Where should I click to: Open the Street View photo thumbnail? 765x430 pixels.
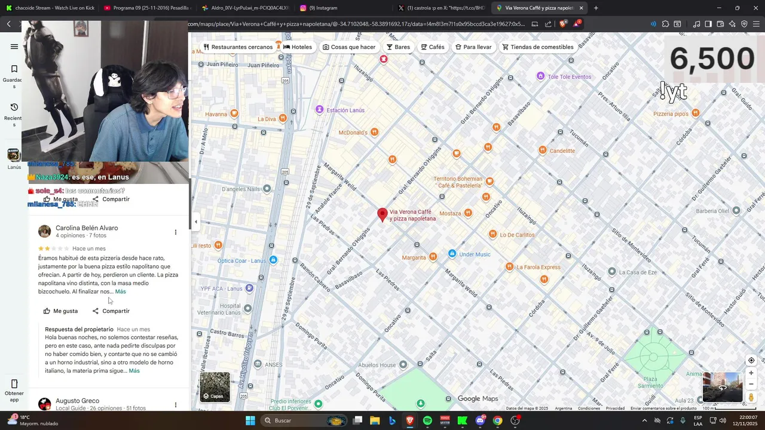point(723,387)
